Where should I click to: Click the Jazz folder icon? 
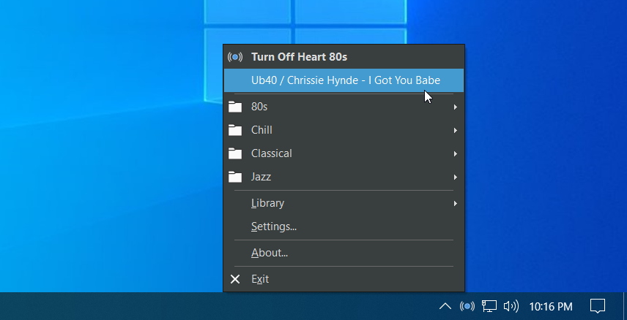tap(235, 177)
